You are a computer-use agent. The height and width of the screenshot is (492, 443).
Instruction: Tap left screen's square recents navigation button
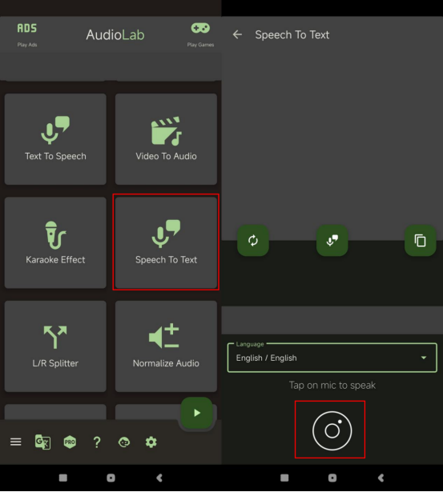63,478
